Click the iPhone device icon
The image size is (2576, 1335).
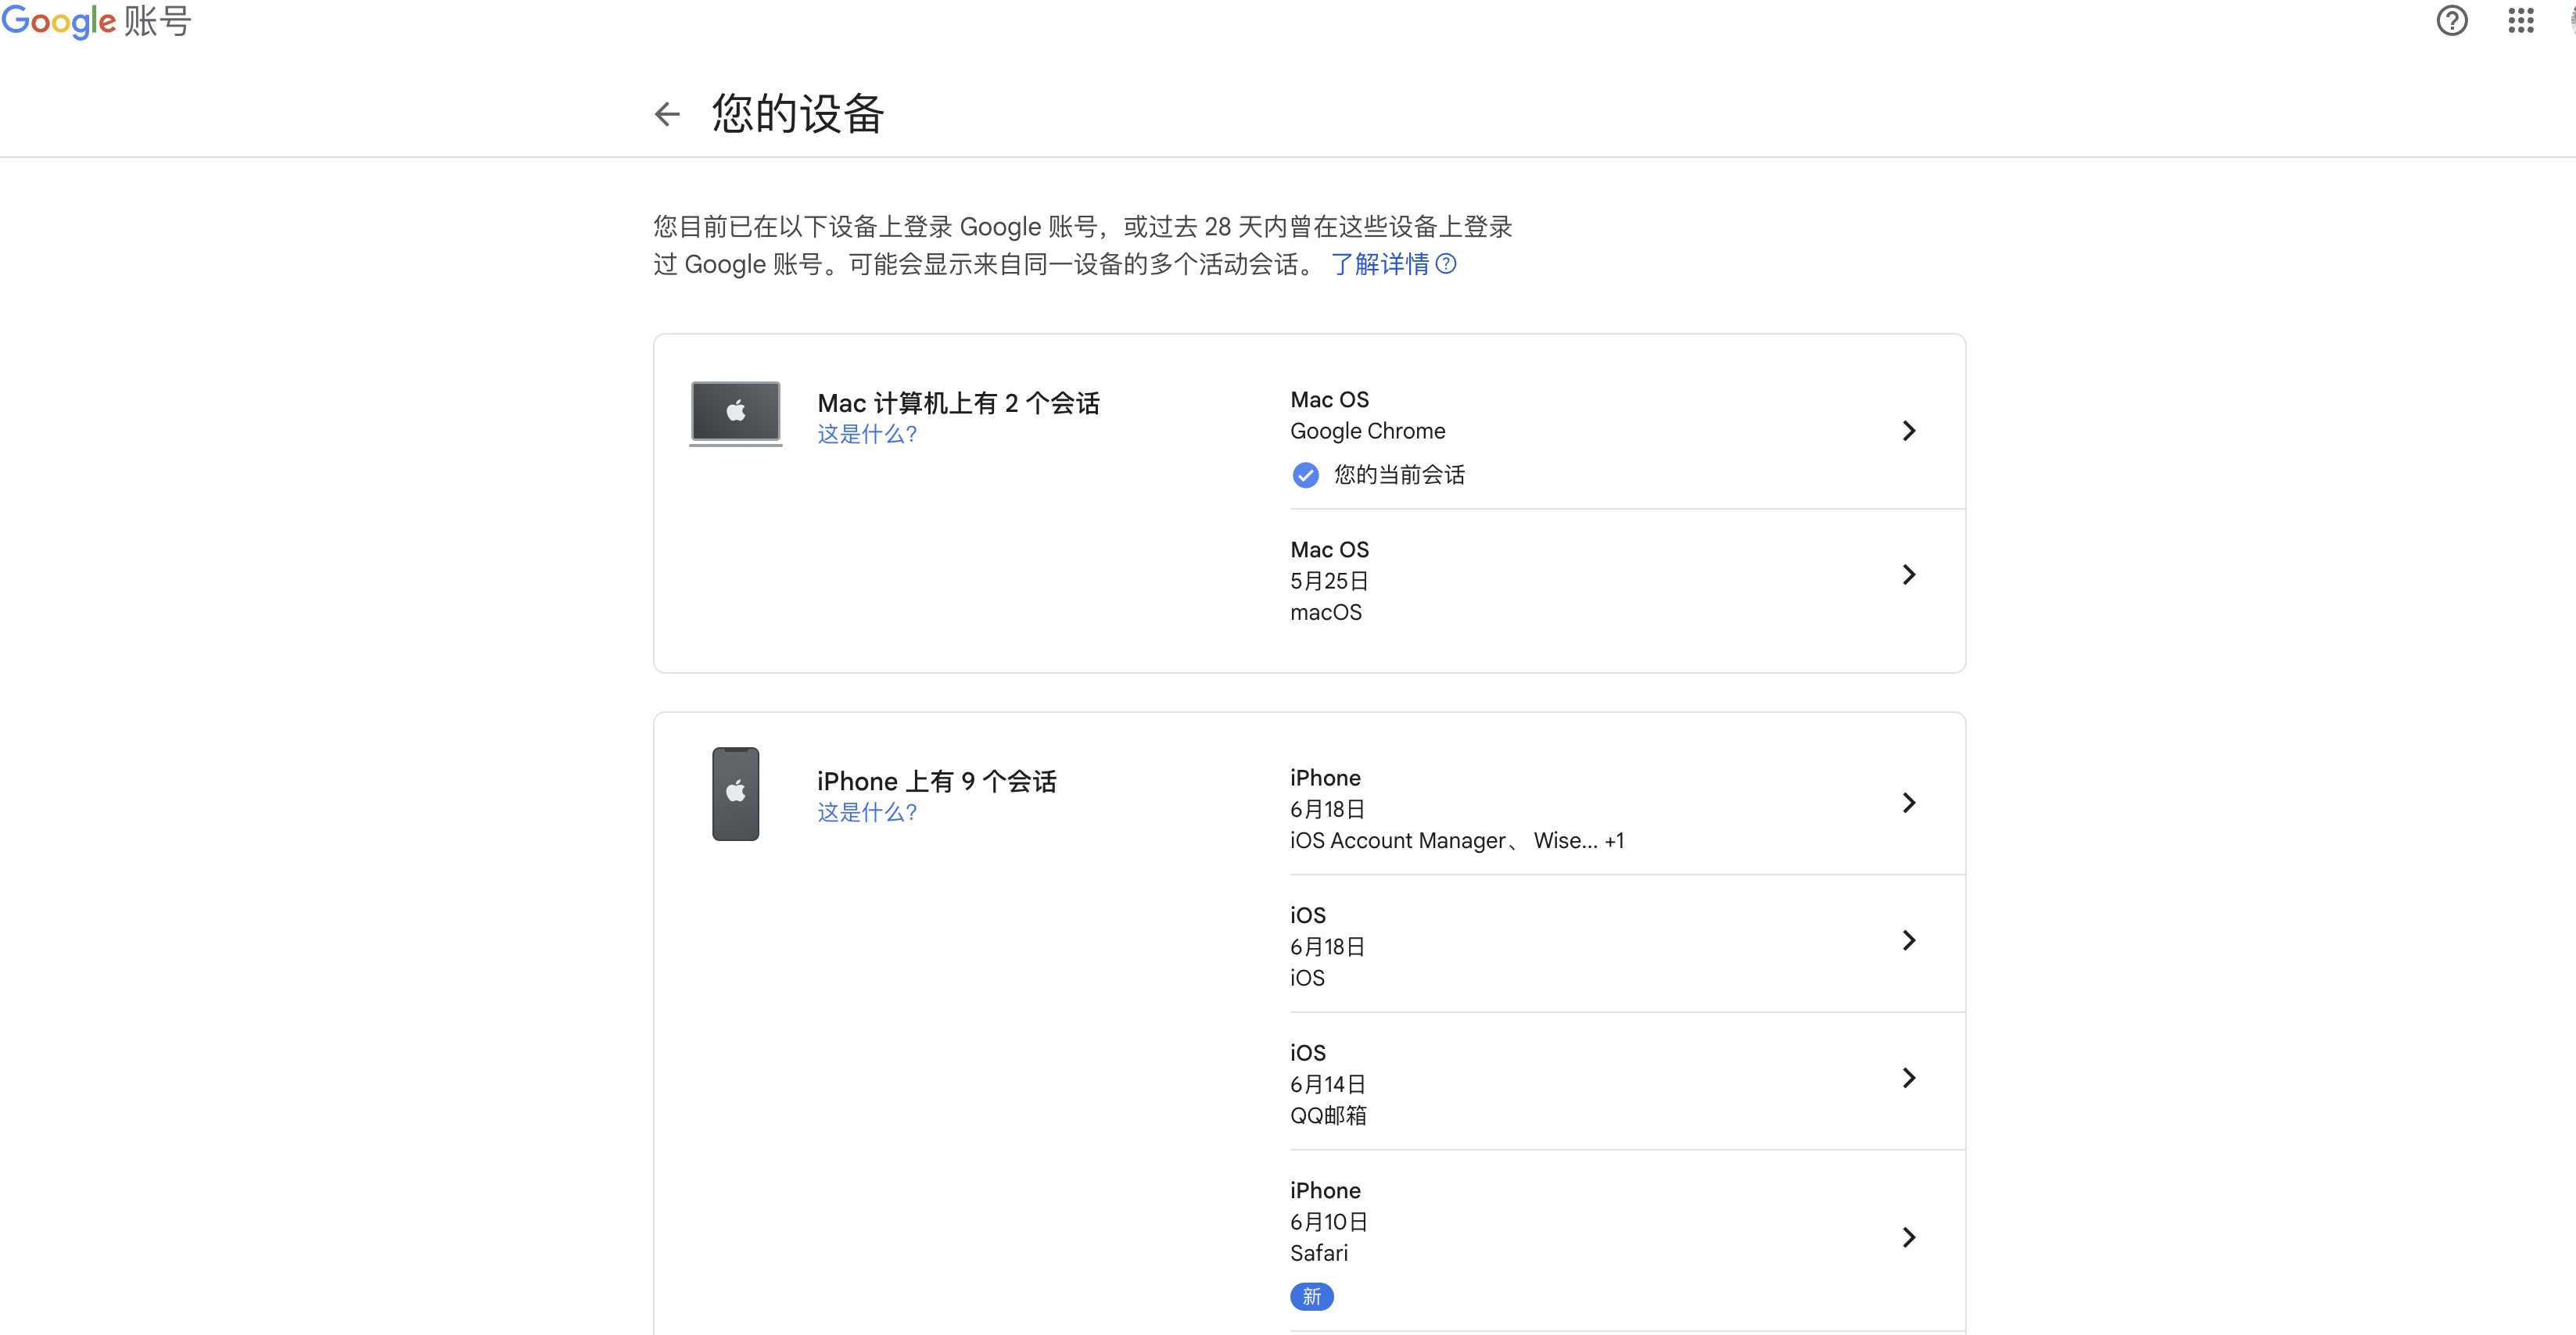coord(735,793)
